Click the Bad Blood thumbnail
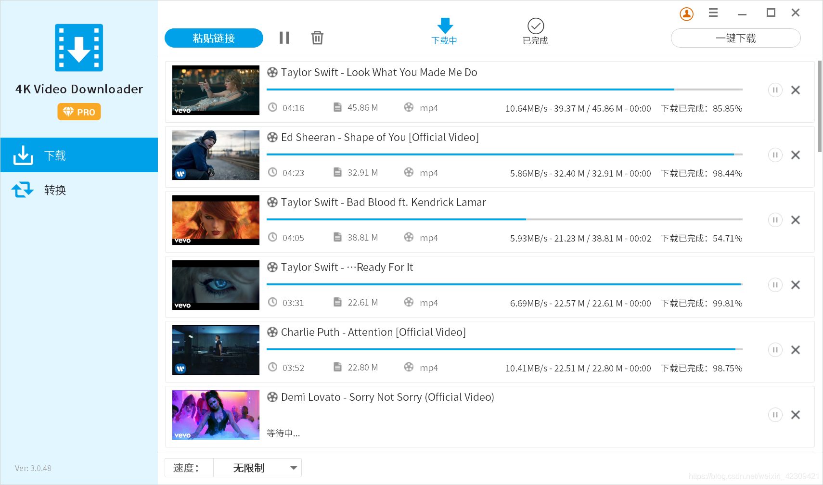 [216, 220]
